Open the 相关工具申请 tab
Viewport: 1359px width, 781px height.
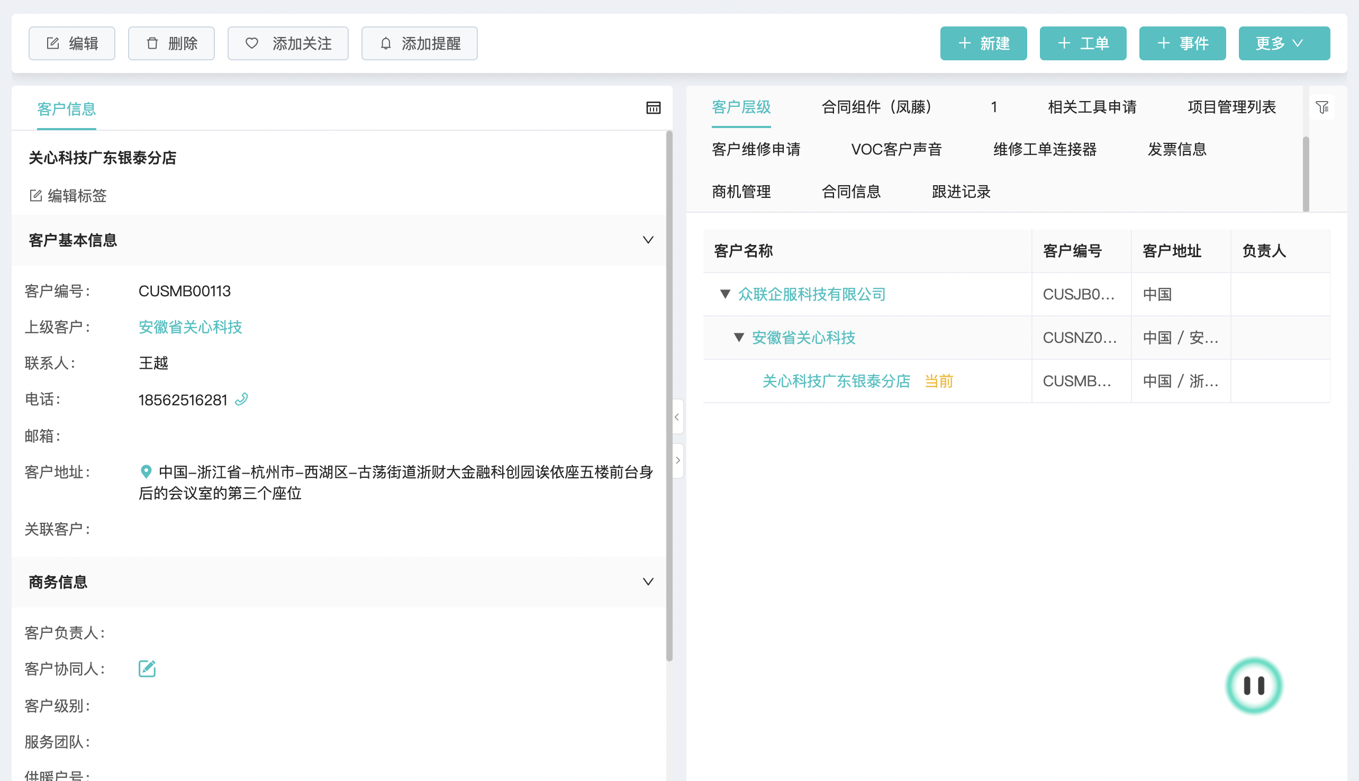[1092, 107]
